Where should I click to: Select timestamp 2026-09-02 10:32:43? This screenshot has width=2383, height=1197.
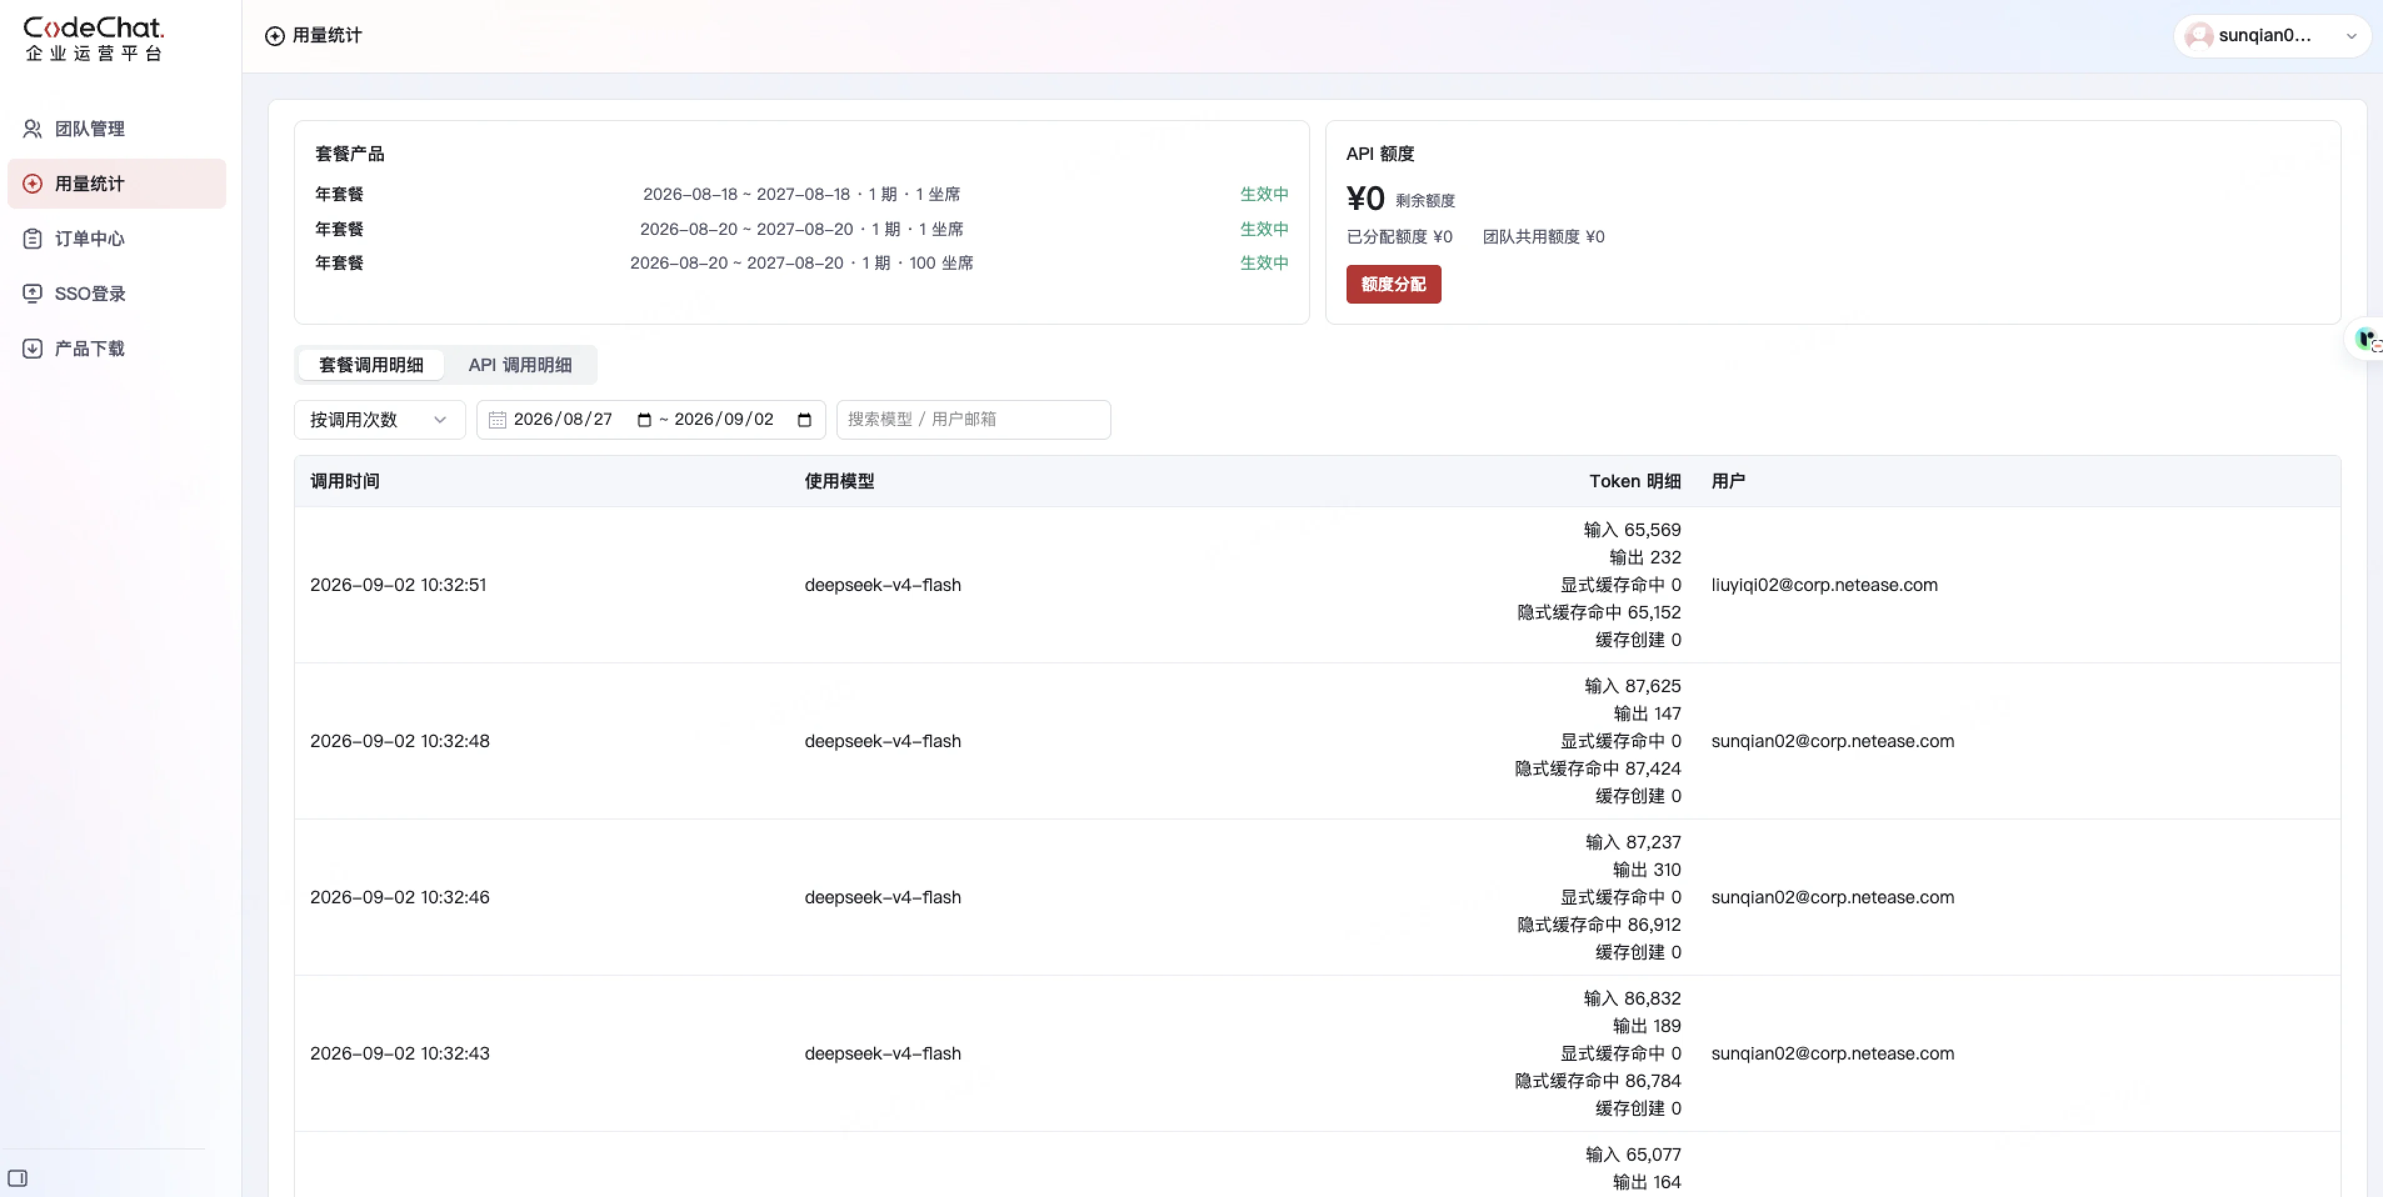(x=399, y=1054)
